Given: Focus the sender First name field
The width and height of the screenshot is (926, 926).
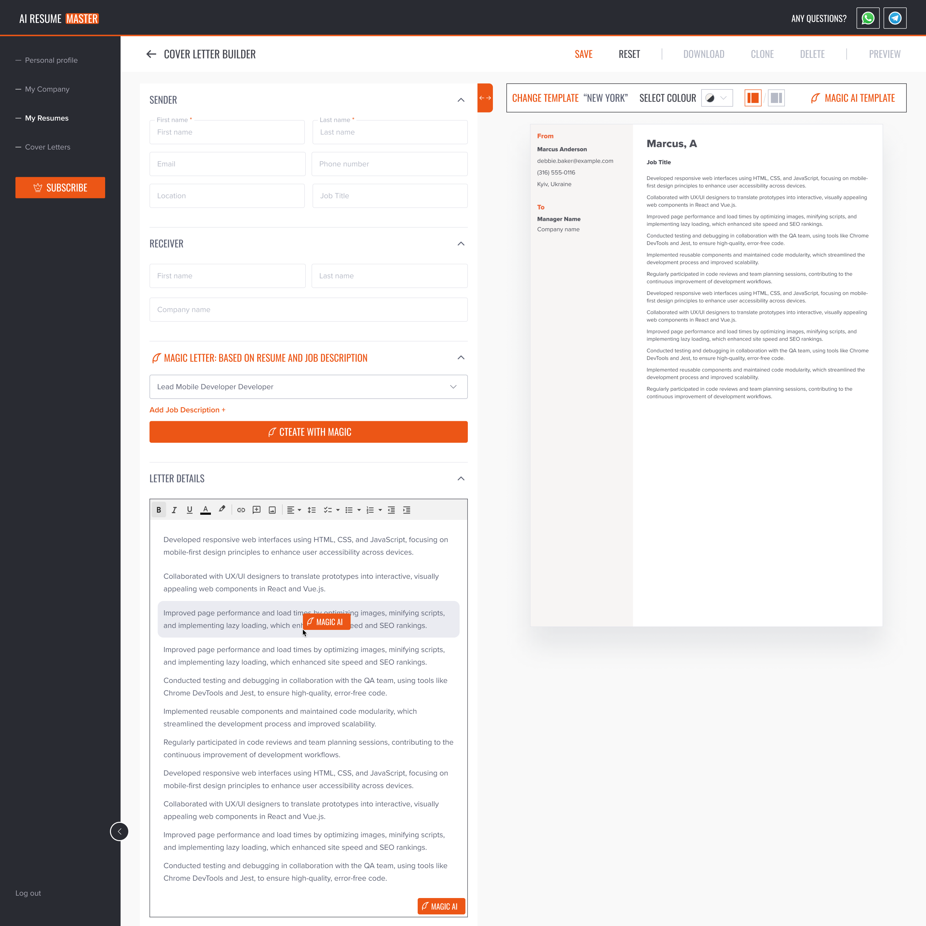Looking at the screenshot, I should pos(227,132).
